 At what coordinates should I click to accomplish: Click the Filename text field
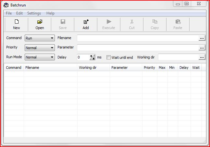coord(138,38)
